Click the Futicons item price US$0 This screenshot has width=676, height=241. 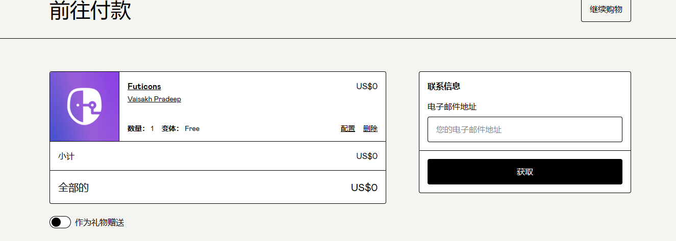click(x=367, y=86)
